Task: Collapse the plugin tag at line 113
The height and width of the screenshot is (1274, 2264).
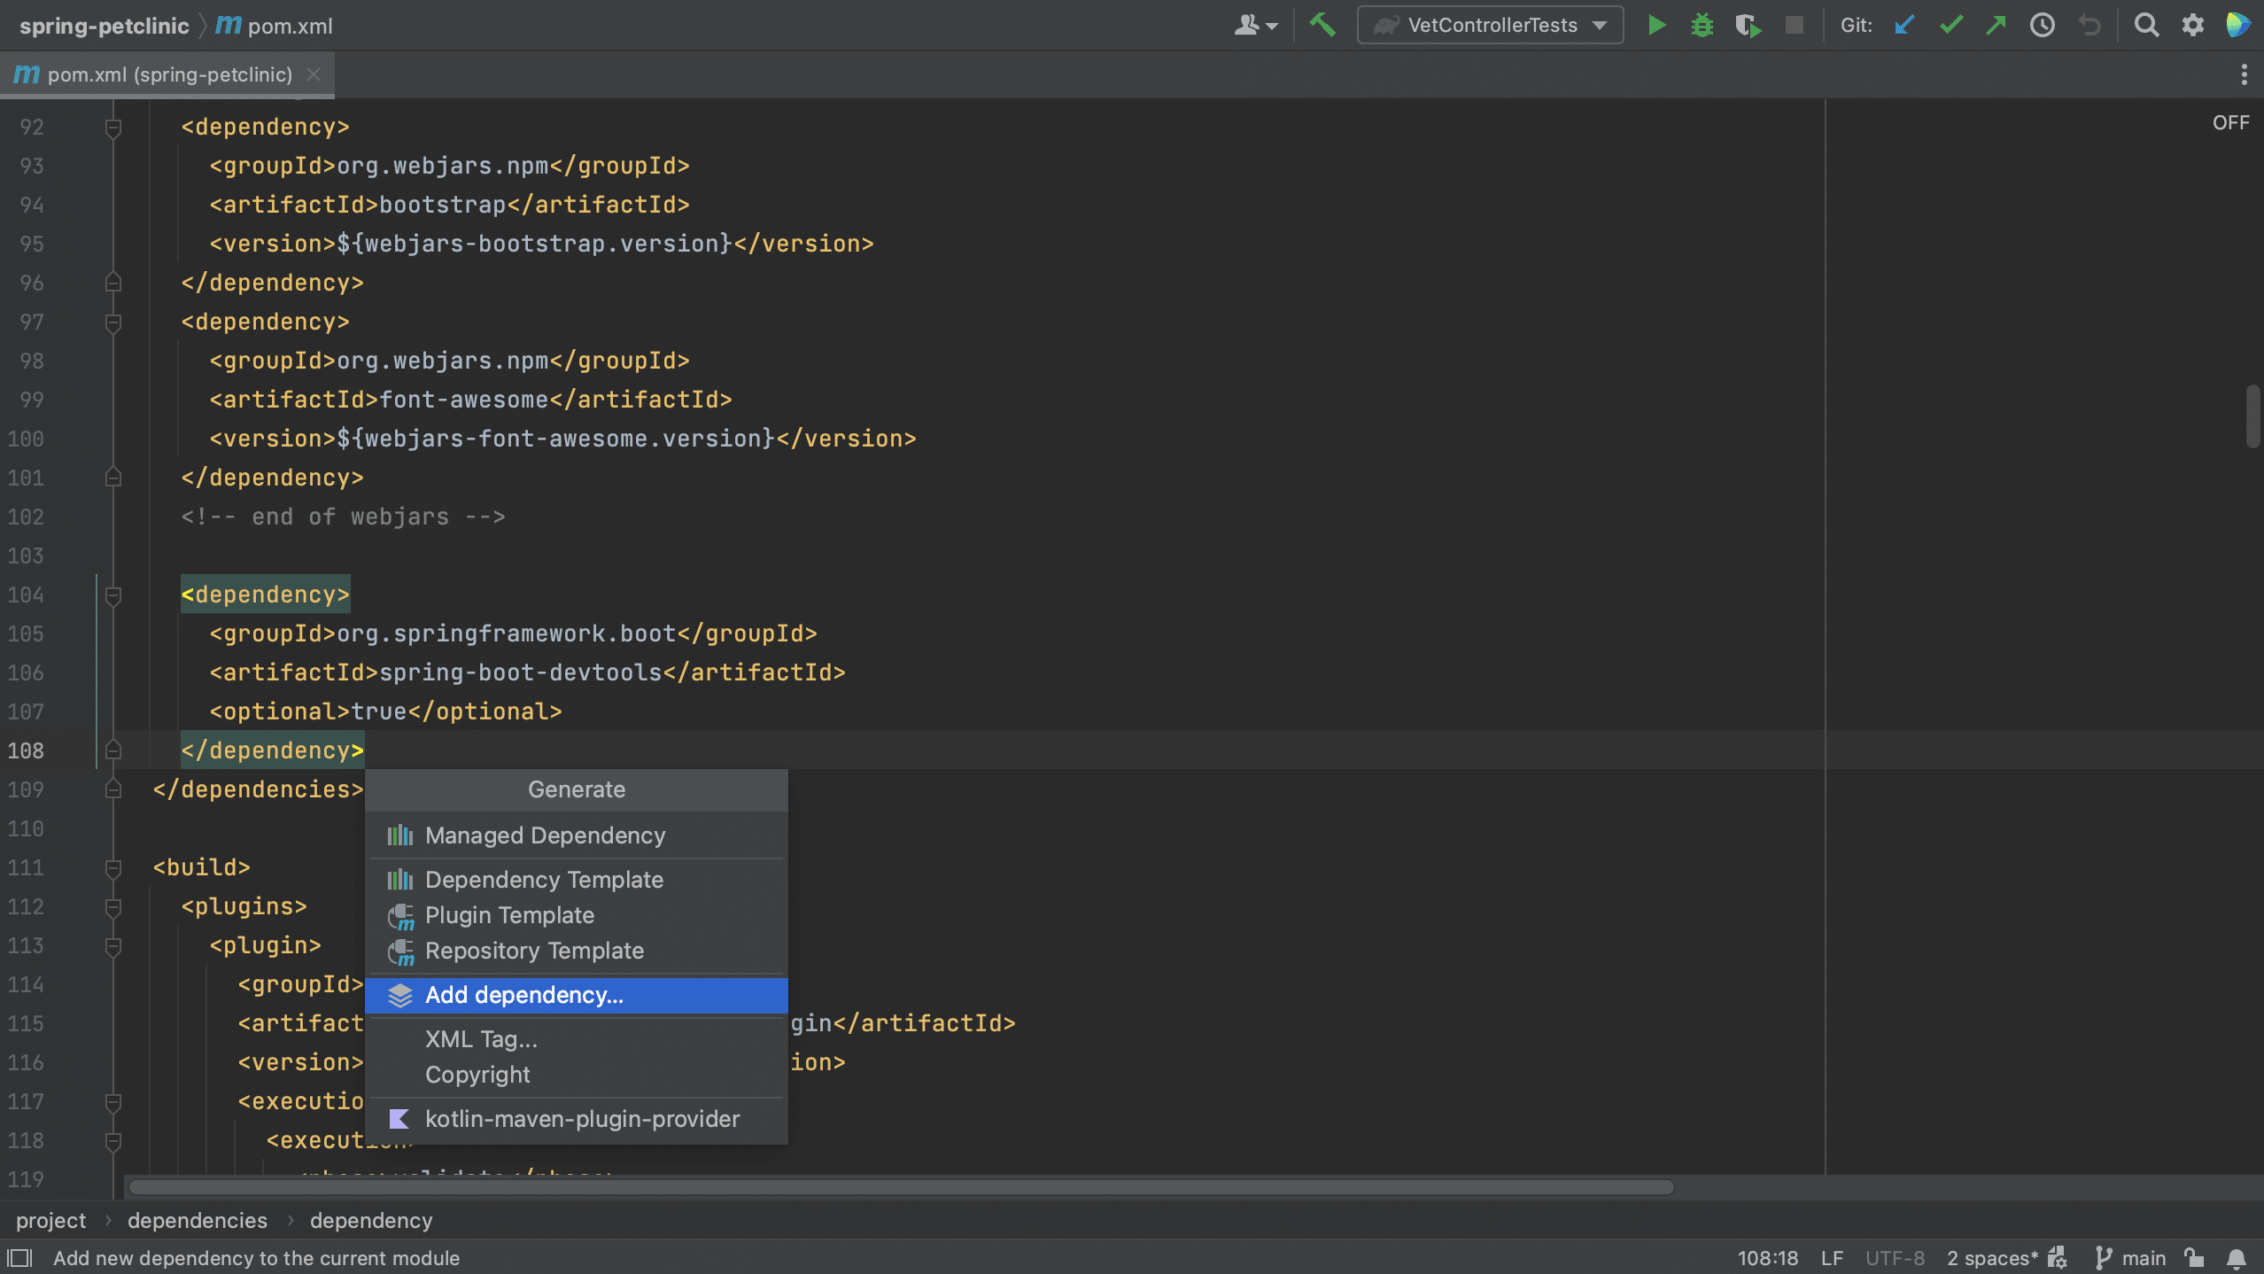Action: [113, 946]
